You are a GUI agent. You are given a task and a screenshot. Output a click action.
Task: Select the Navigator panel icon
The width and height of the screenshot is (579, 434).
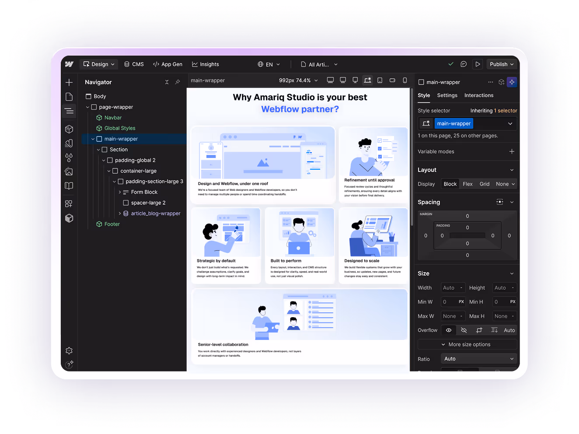[69, 111]
